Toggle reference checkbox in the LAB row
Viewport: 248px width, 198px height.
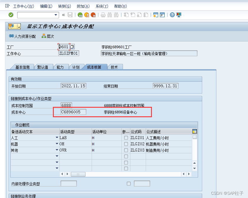click(126, 138)
